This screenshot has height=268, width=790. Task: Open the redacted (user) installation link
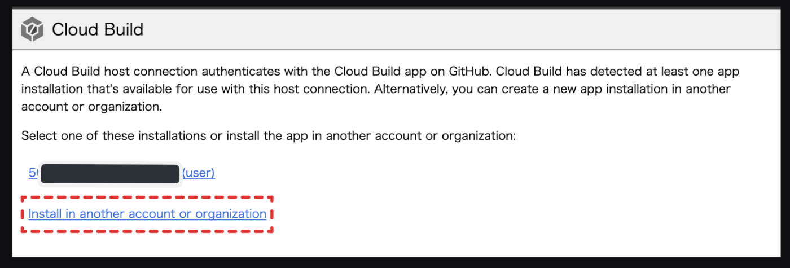pyautogui.click(x=122, y=173)
